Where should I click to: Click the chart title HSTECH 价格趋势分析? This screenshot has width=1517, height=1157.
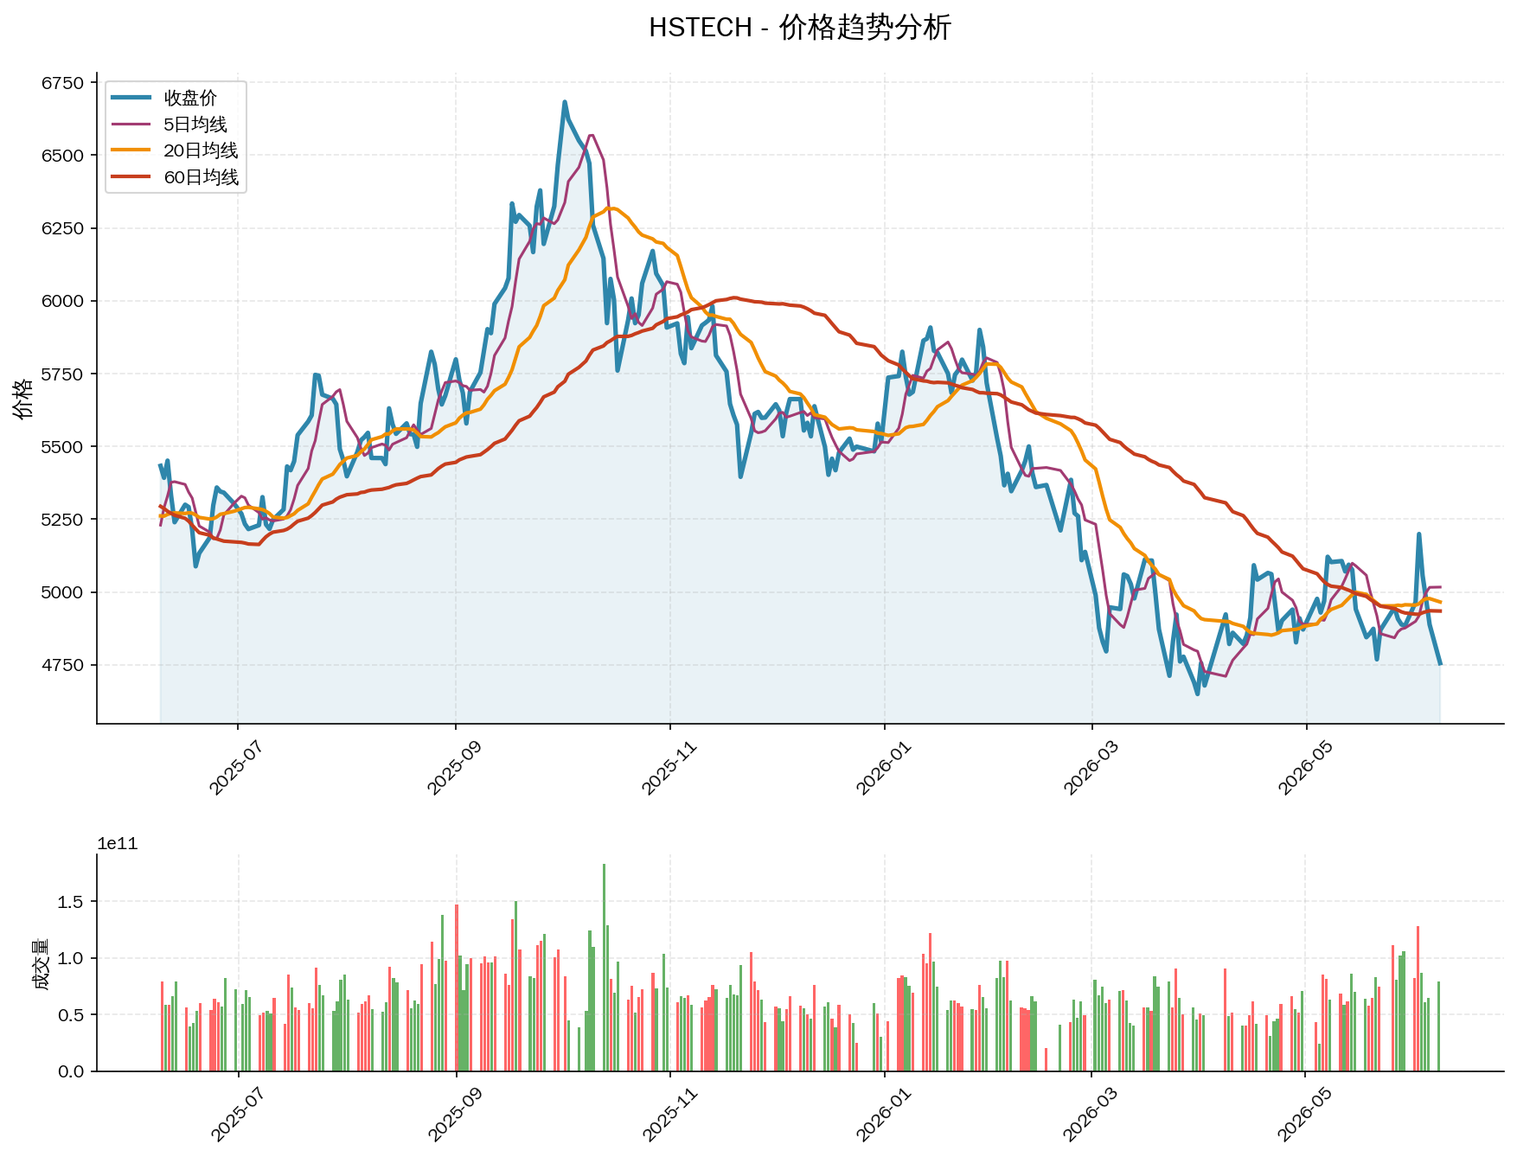coord(800,28)
